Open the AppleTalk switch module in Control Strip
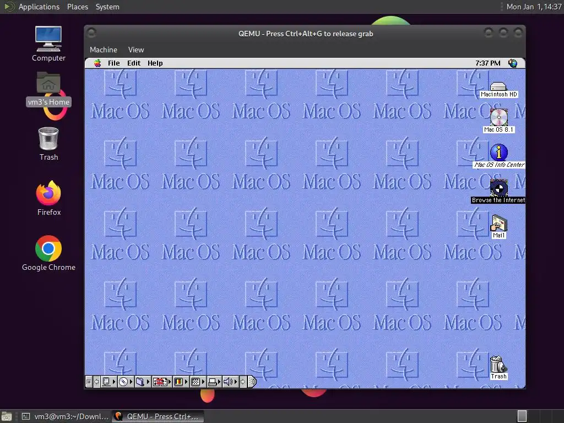The width and height of the screenshot is (564, 423). pos(109,382)
